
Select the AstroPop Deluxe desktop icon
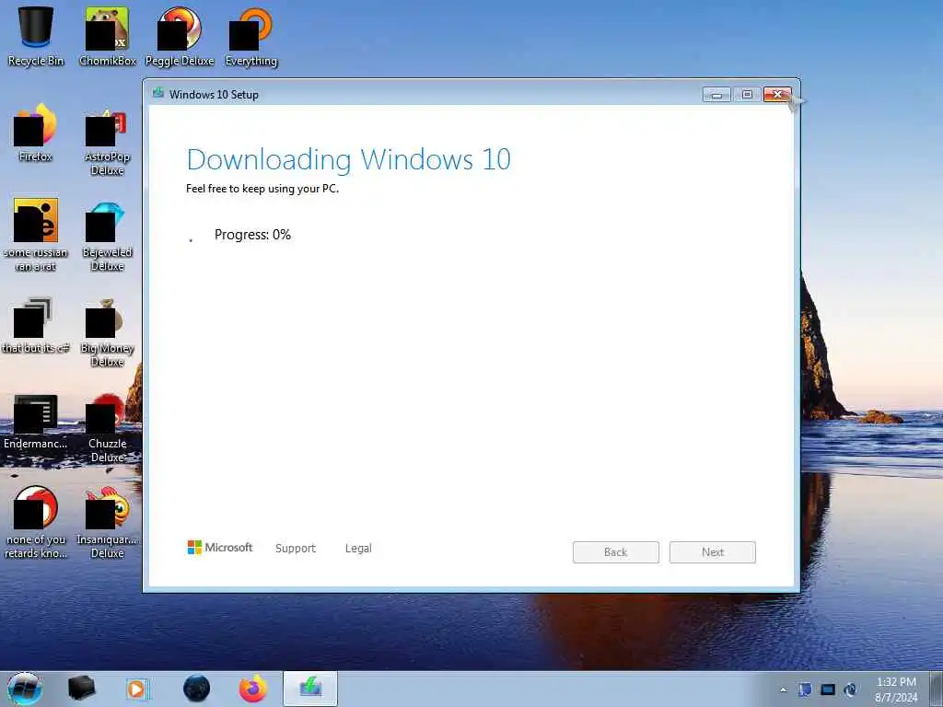107,140
